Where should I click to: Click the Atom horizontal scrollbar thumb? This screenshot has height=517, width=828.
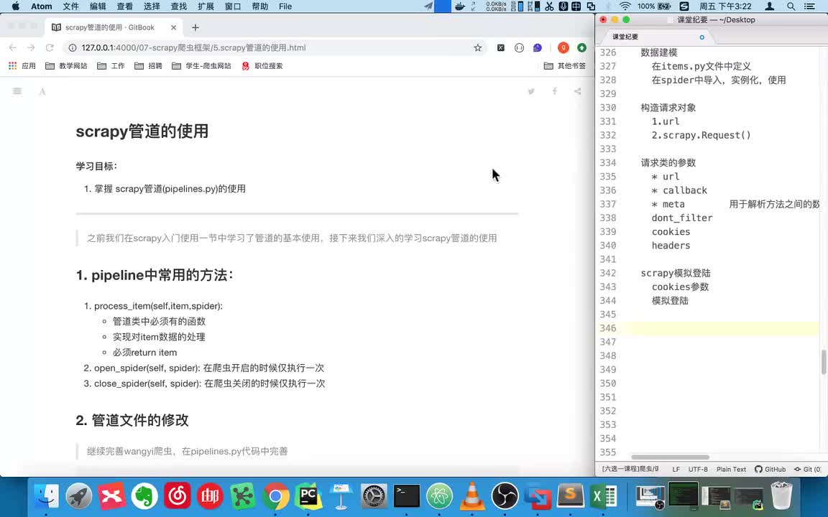[x=670, y=457]
